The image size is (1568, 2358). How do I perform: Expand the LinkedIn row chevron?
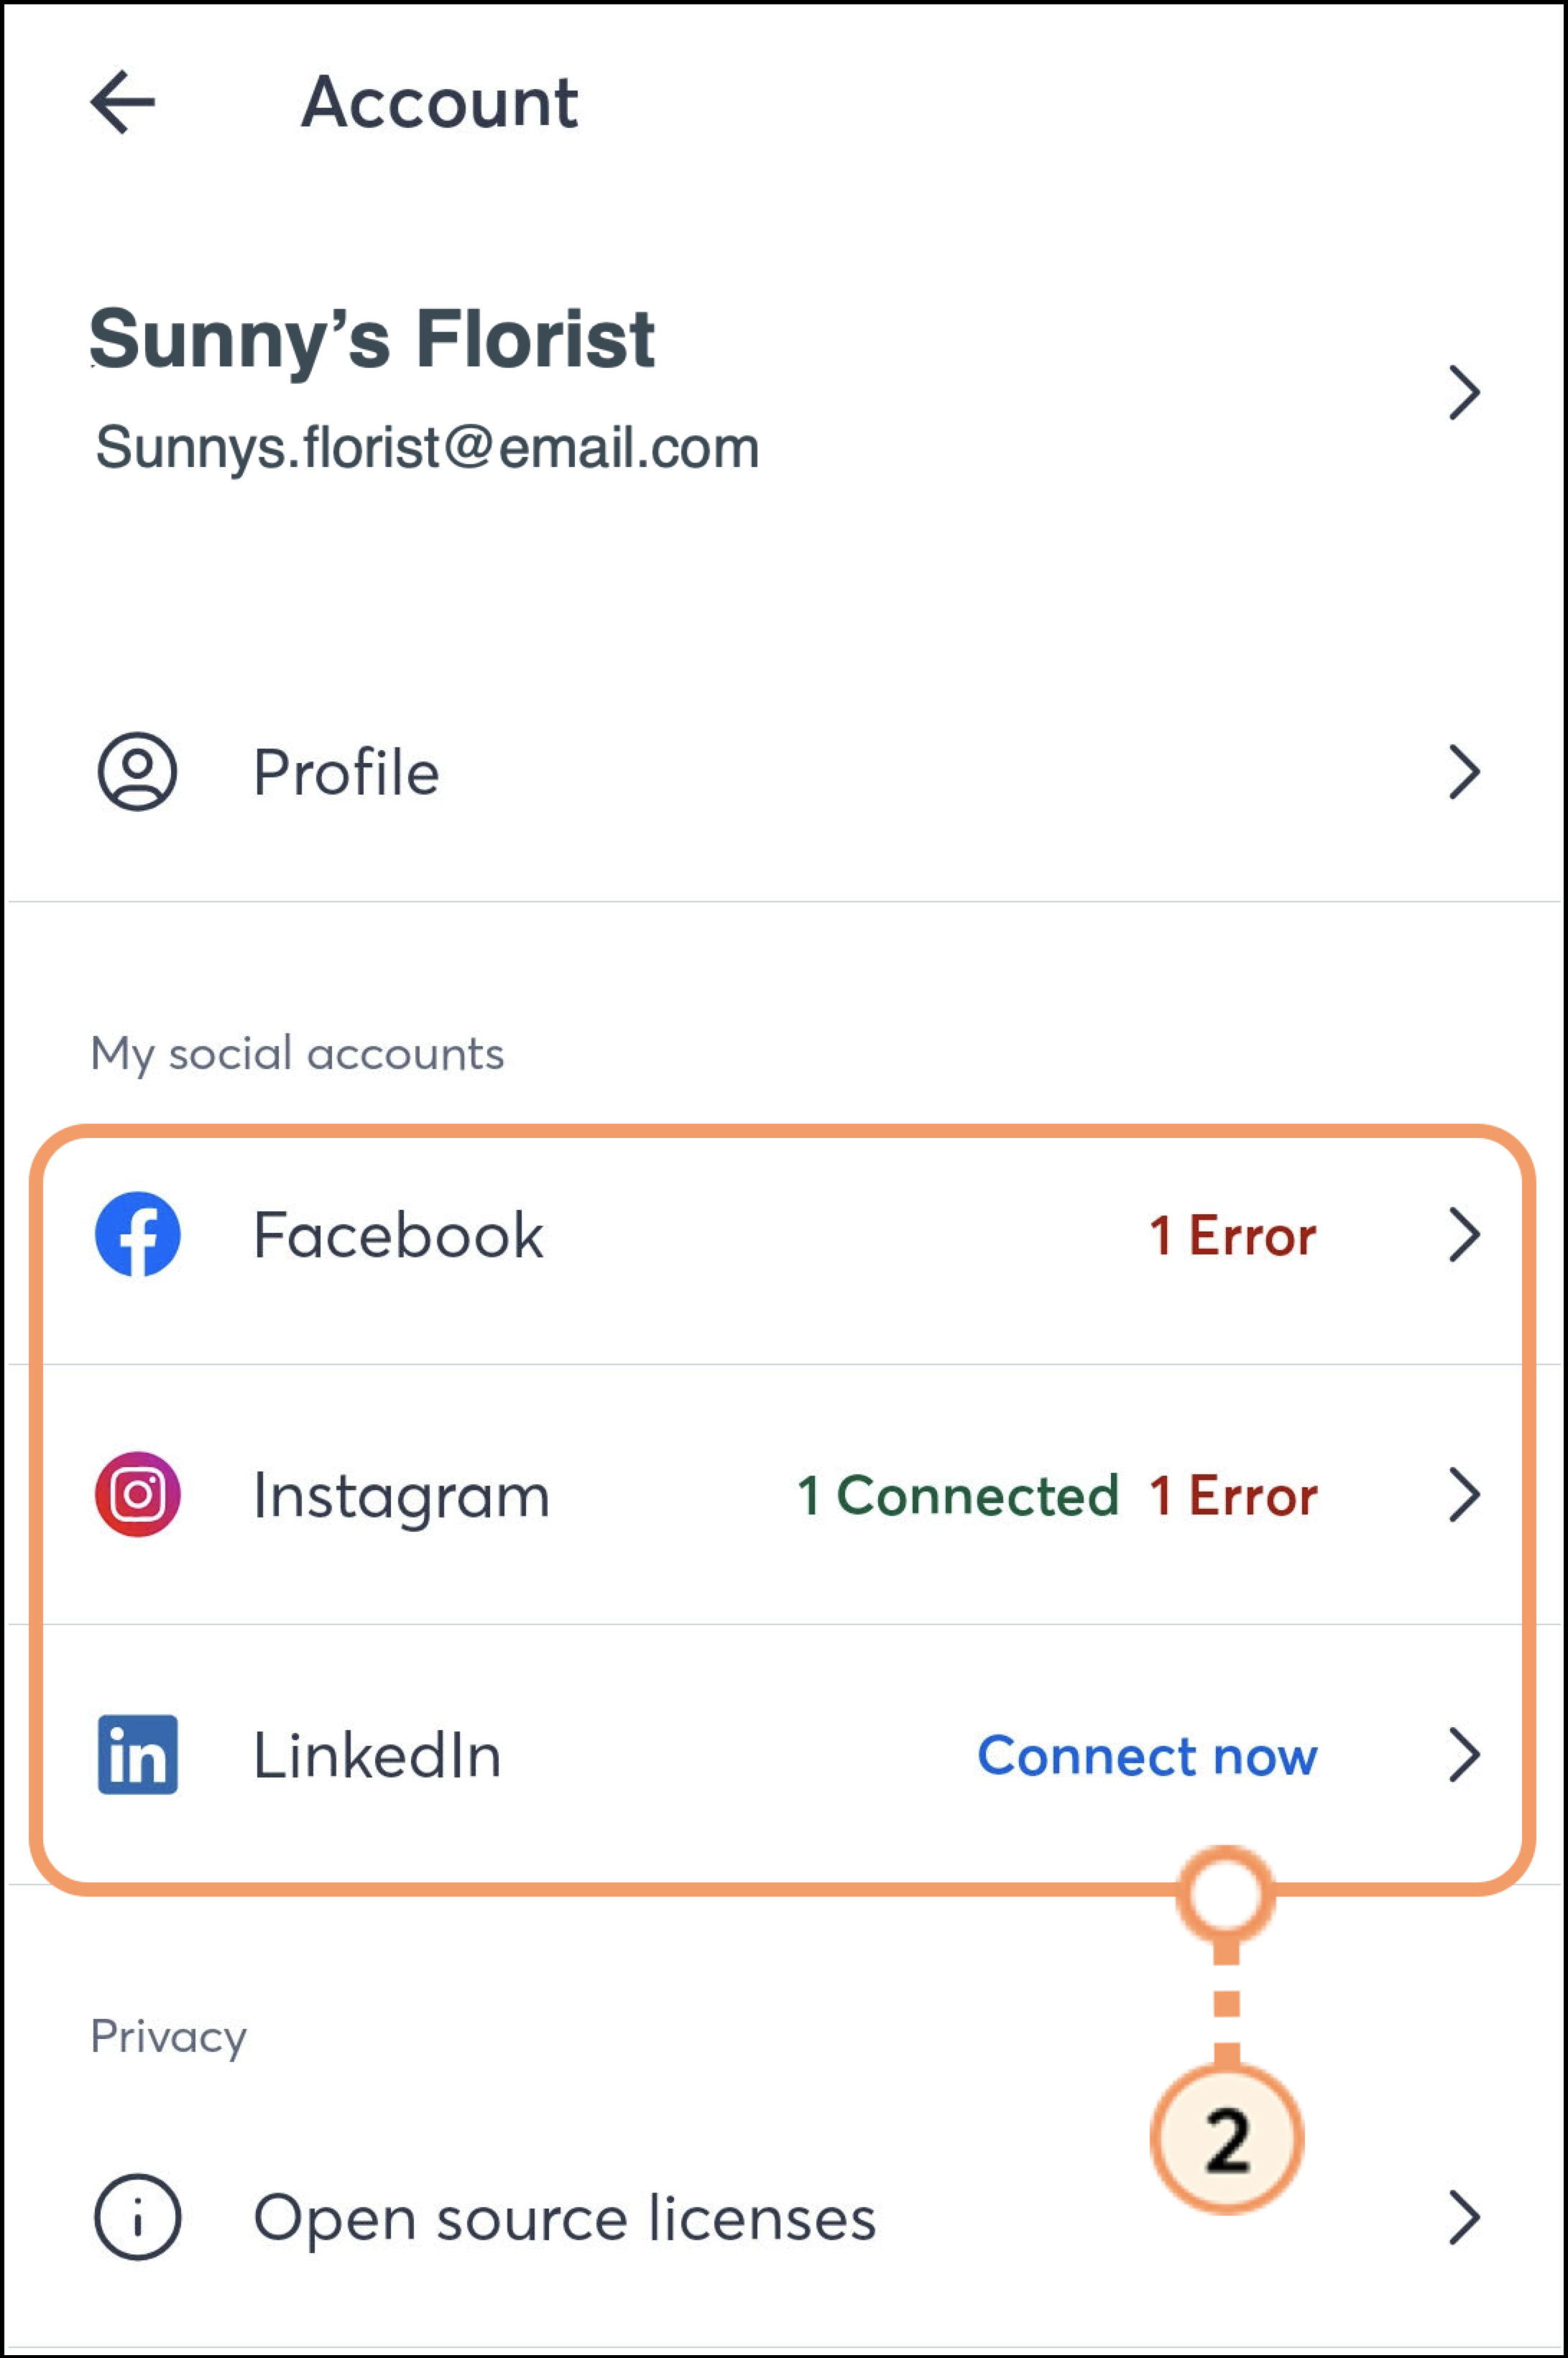1464,1755
